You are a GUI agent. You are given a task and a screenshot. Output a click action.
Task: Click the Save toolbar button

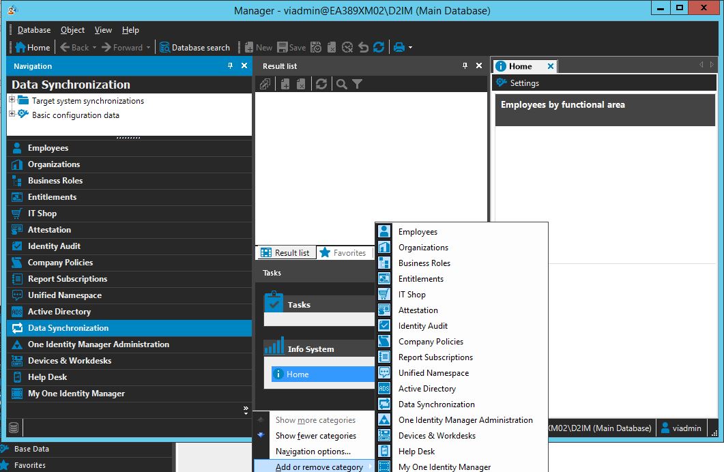click(291, 48)
